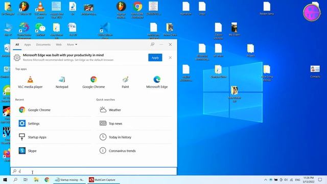Viewport: 327px width, 184px height.
Task: Switch to the Apps search tab
Action: [x=27, y=44]
